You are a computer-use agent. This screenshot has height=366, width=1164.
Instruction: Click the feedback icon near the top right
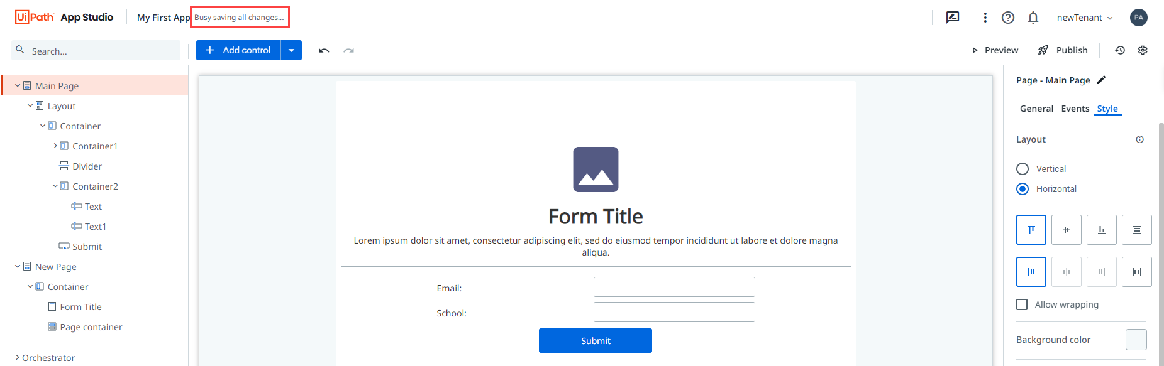953,18
